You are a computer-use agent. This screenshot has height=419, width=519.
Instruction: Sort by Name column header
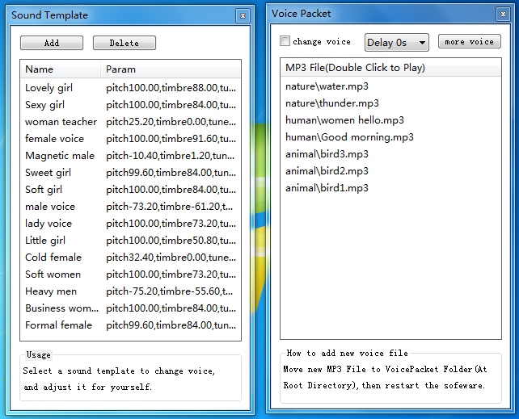(x=61, y=69)
